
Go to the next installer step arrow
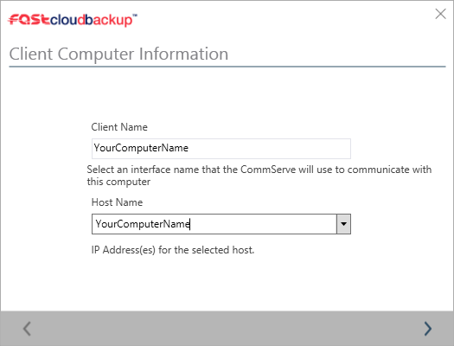coord(428,329)
